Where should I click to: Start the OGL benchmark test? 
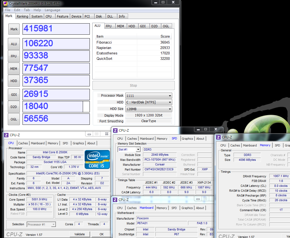tap(14, 119)
